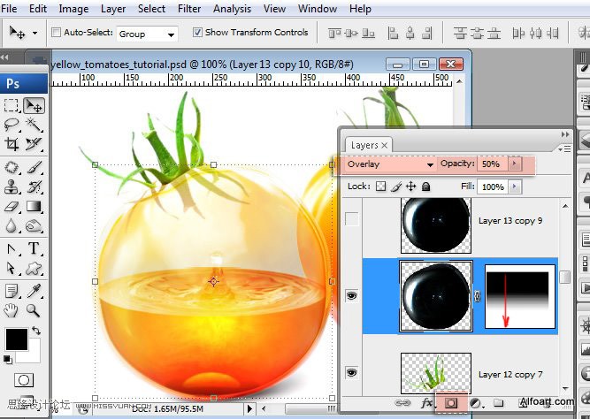Viewport: 590px width, 419px height.
Task: Open the Auto-Select Group dropdown
Action: tap(147, 34)
